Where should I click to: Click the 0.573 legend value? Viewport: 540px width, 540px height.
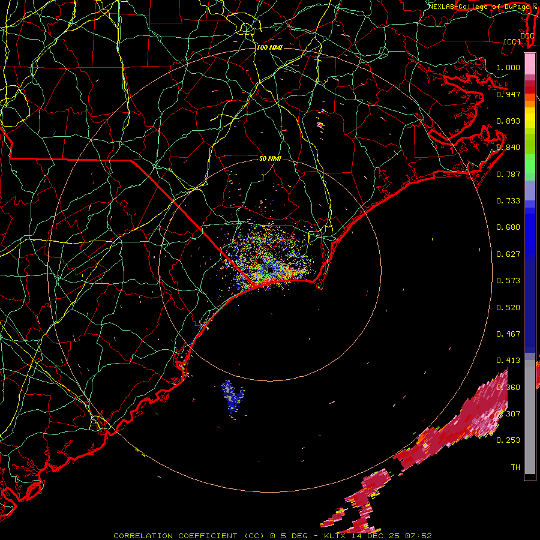tap(508, 280)
